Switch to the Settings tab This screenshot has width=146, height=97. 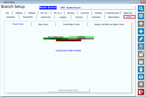[19, 13]
